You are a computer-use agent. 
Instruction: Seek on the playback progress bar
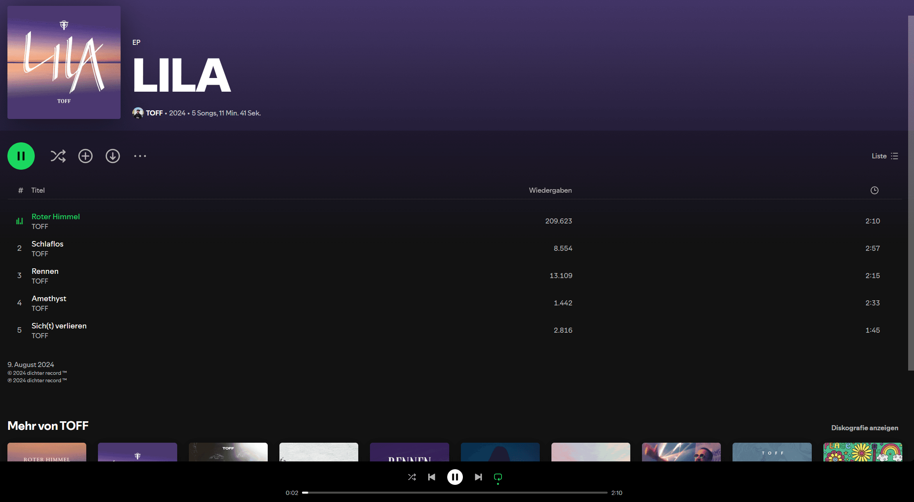[x=455, y=493]
